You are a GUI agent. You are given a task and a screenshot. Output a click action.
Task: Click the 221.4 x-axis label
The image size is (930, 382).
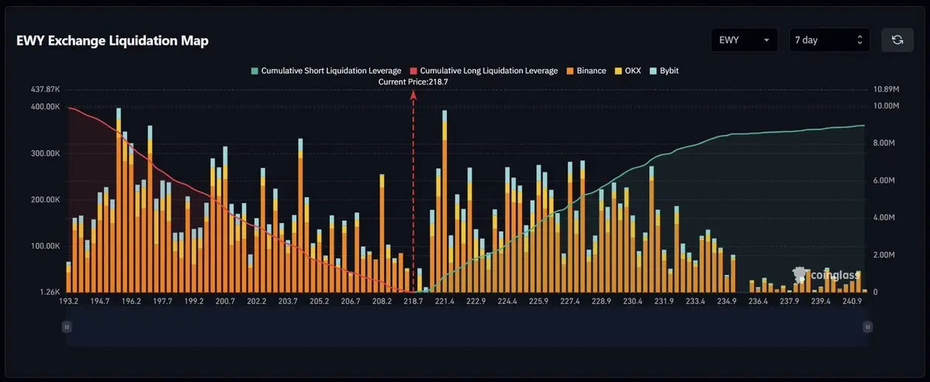[445, 301]
